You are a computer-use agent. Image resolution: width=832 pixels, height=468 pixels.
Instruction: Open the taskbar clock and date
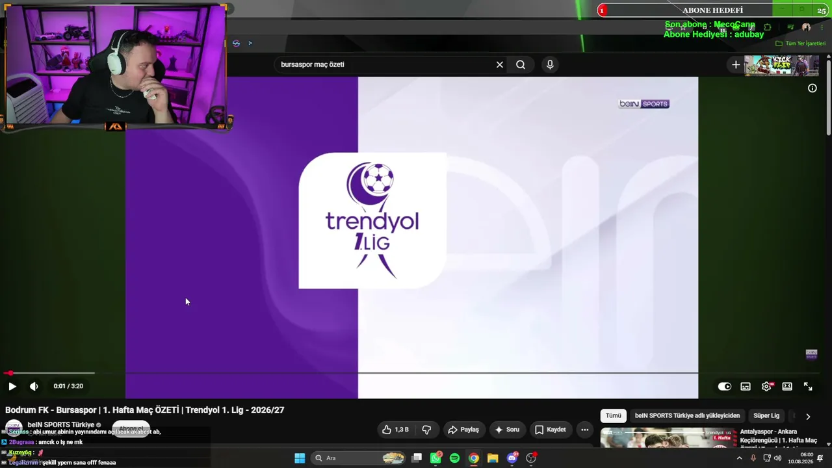pos(801,458)
